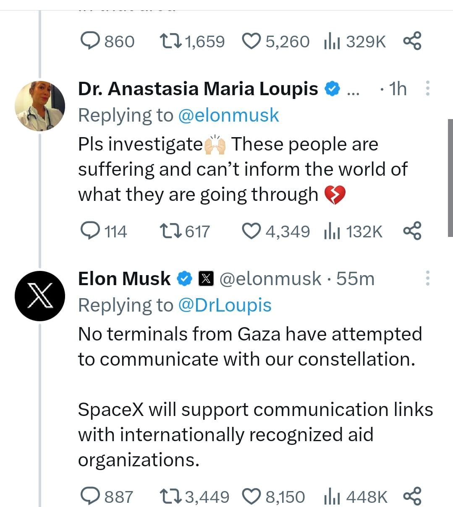Repost the top tweet with 1,659 reposts
The width and height of the screenshot is (453, 507).
(x=170, y=41)
